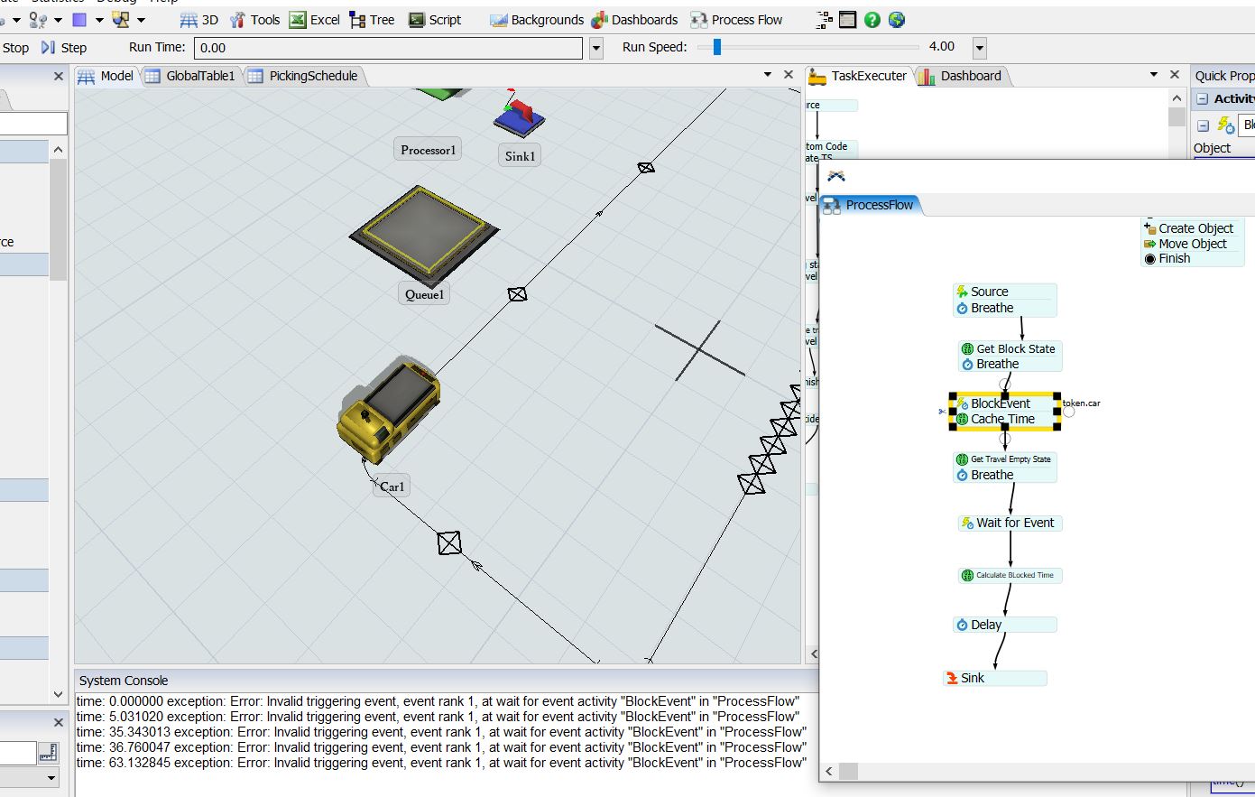1255x797 pixels.
Task: Open the Tree view tool
Action: pyautogui.click(x=372, y=20)
